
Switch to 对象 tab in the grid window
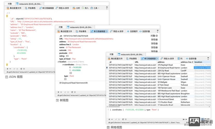click(x=111, y=54)
